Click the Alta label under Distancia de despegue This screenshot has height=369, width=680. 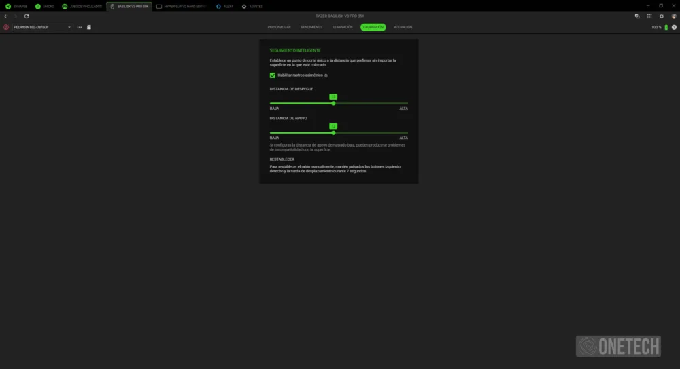(x=403, y=109)
